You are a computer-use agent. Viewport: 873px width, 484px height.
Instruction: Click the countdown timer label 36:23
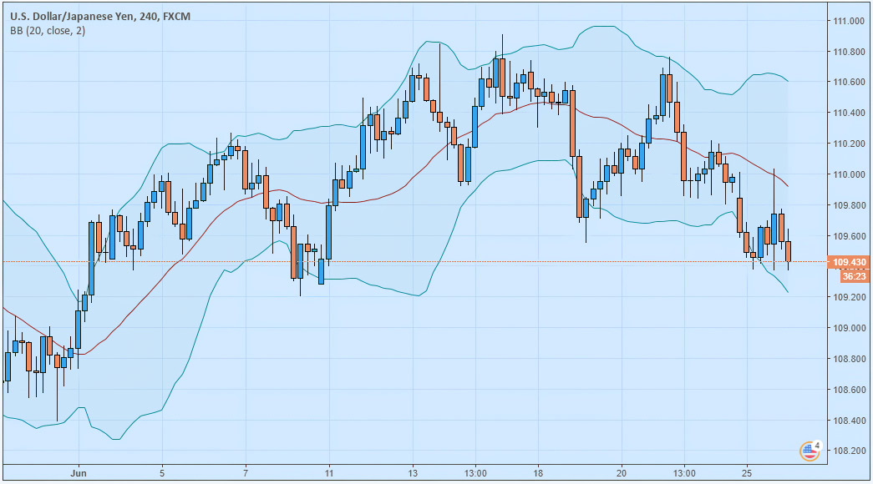coord(854,276)
